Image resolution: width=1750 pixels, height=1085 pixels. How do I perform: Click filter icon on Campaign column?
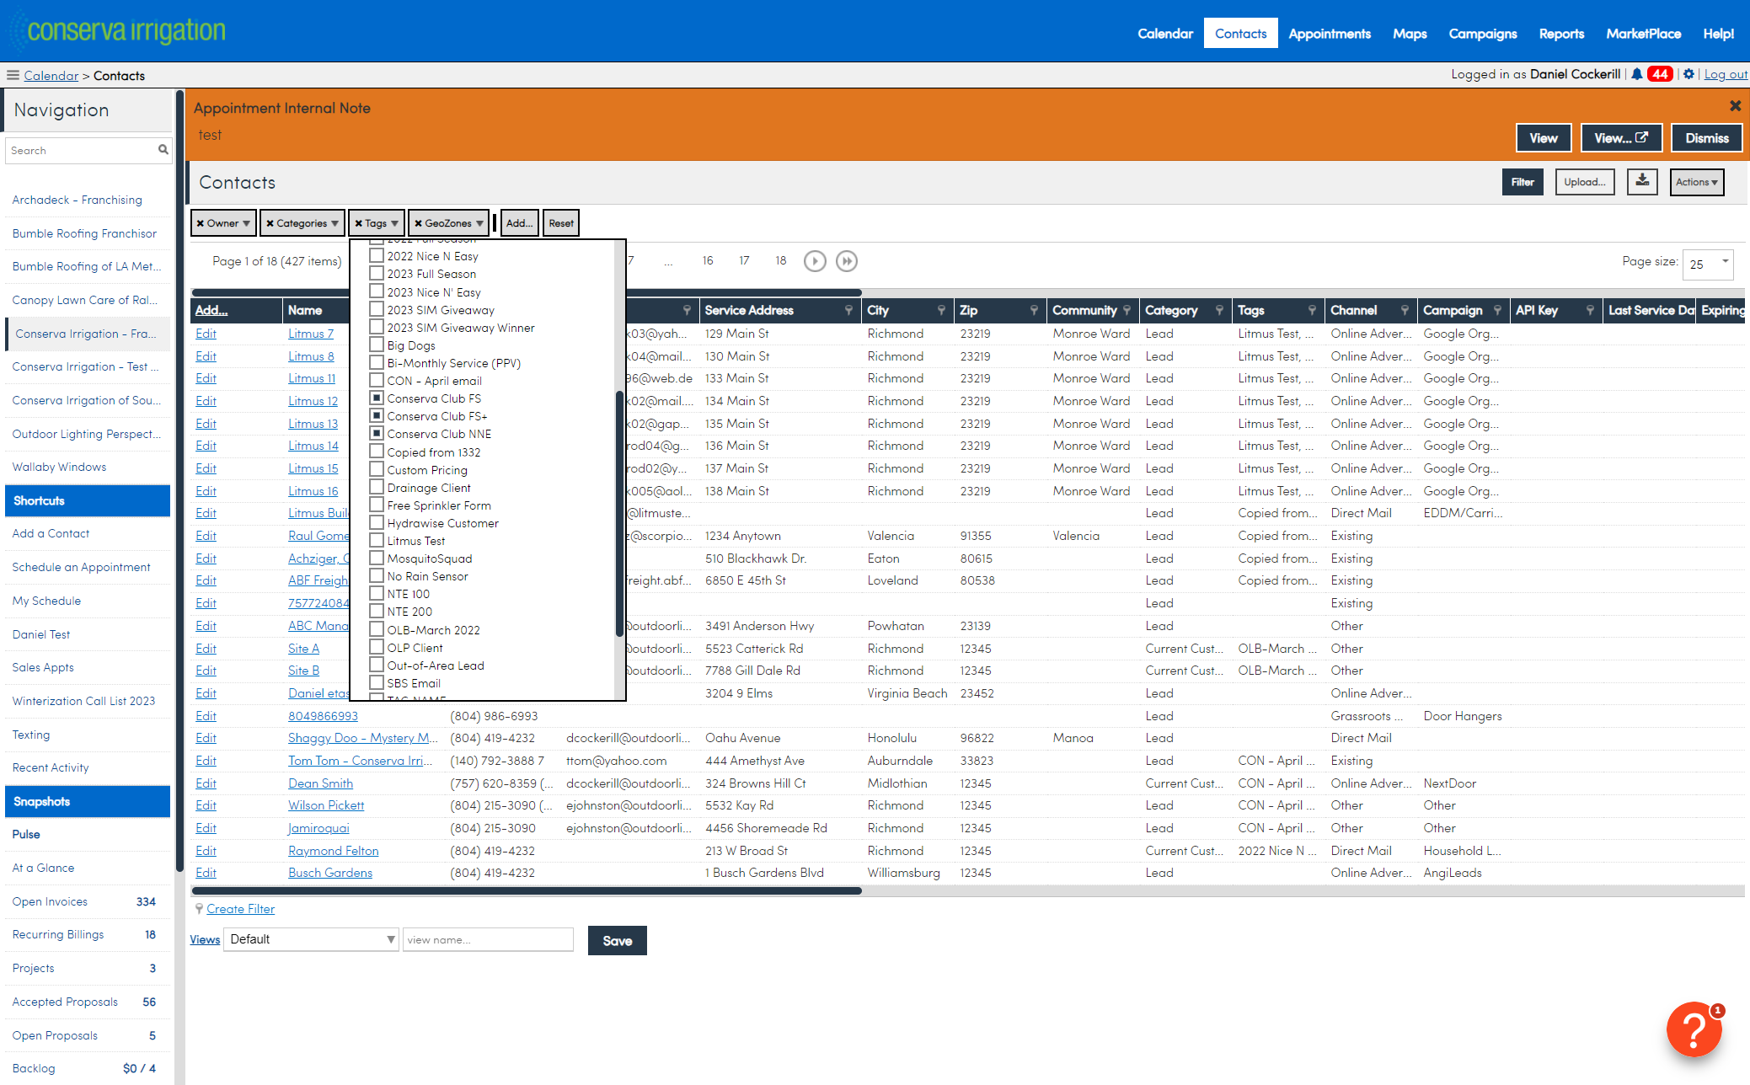[1497, 310]
